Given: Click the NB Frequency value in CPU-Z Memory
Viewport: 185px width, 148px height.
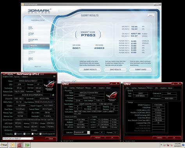Looking at the screenshot, I should point(169,98).
